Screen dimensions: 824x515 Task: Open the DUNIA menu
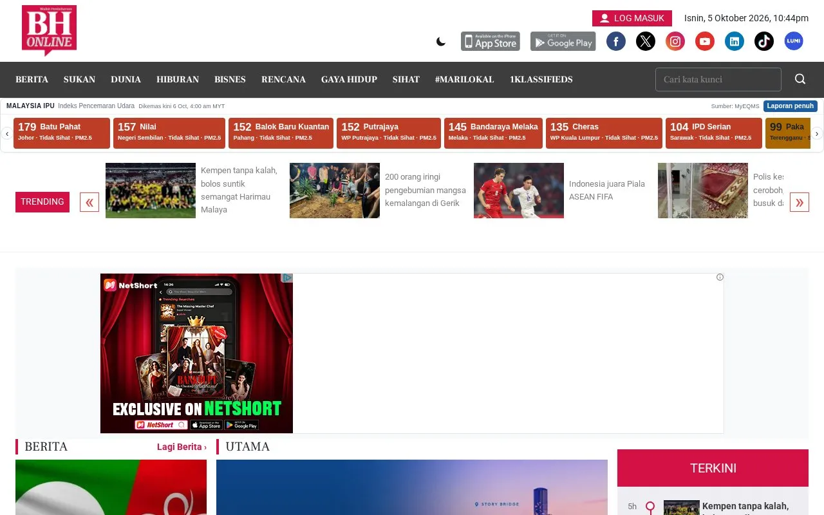[x=126, y=80]
